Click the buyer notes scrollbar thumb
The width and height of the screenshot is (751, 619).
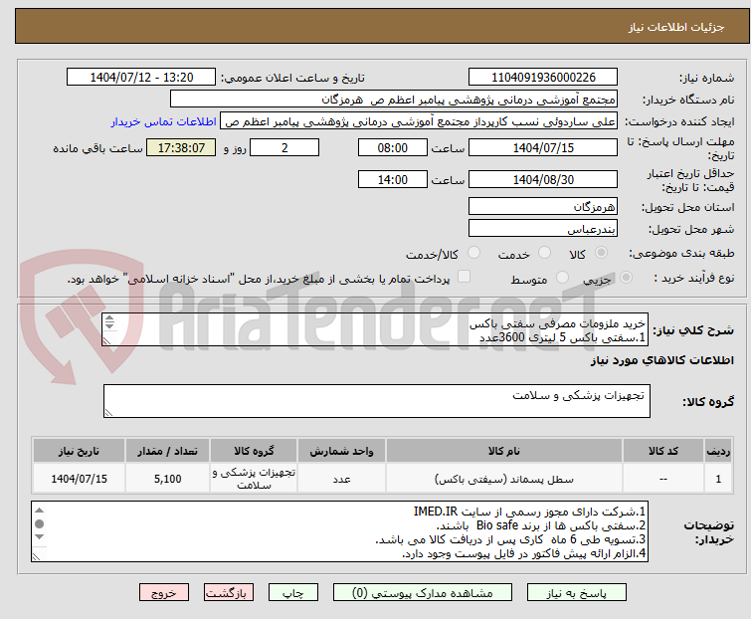(39, 523)
